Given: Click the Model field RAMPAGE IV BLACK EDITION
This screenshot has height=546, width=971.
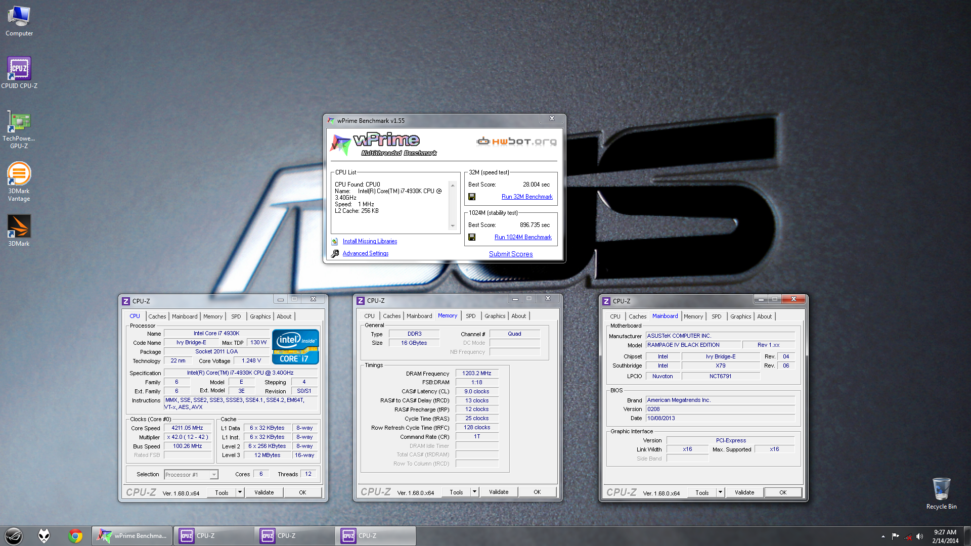Looking at the screenshot, I should [x=693, y=345].
